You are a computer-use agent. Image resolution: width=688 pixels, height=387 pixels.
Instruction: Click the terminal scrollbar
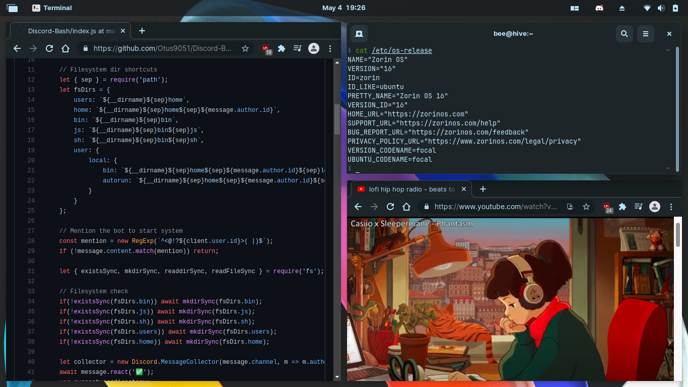[678, 109]
